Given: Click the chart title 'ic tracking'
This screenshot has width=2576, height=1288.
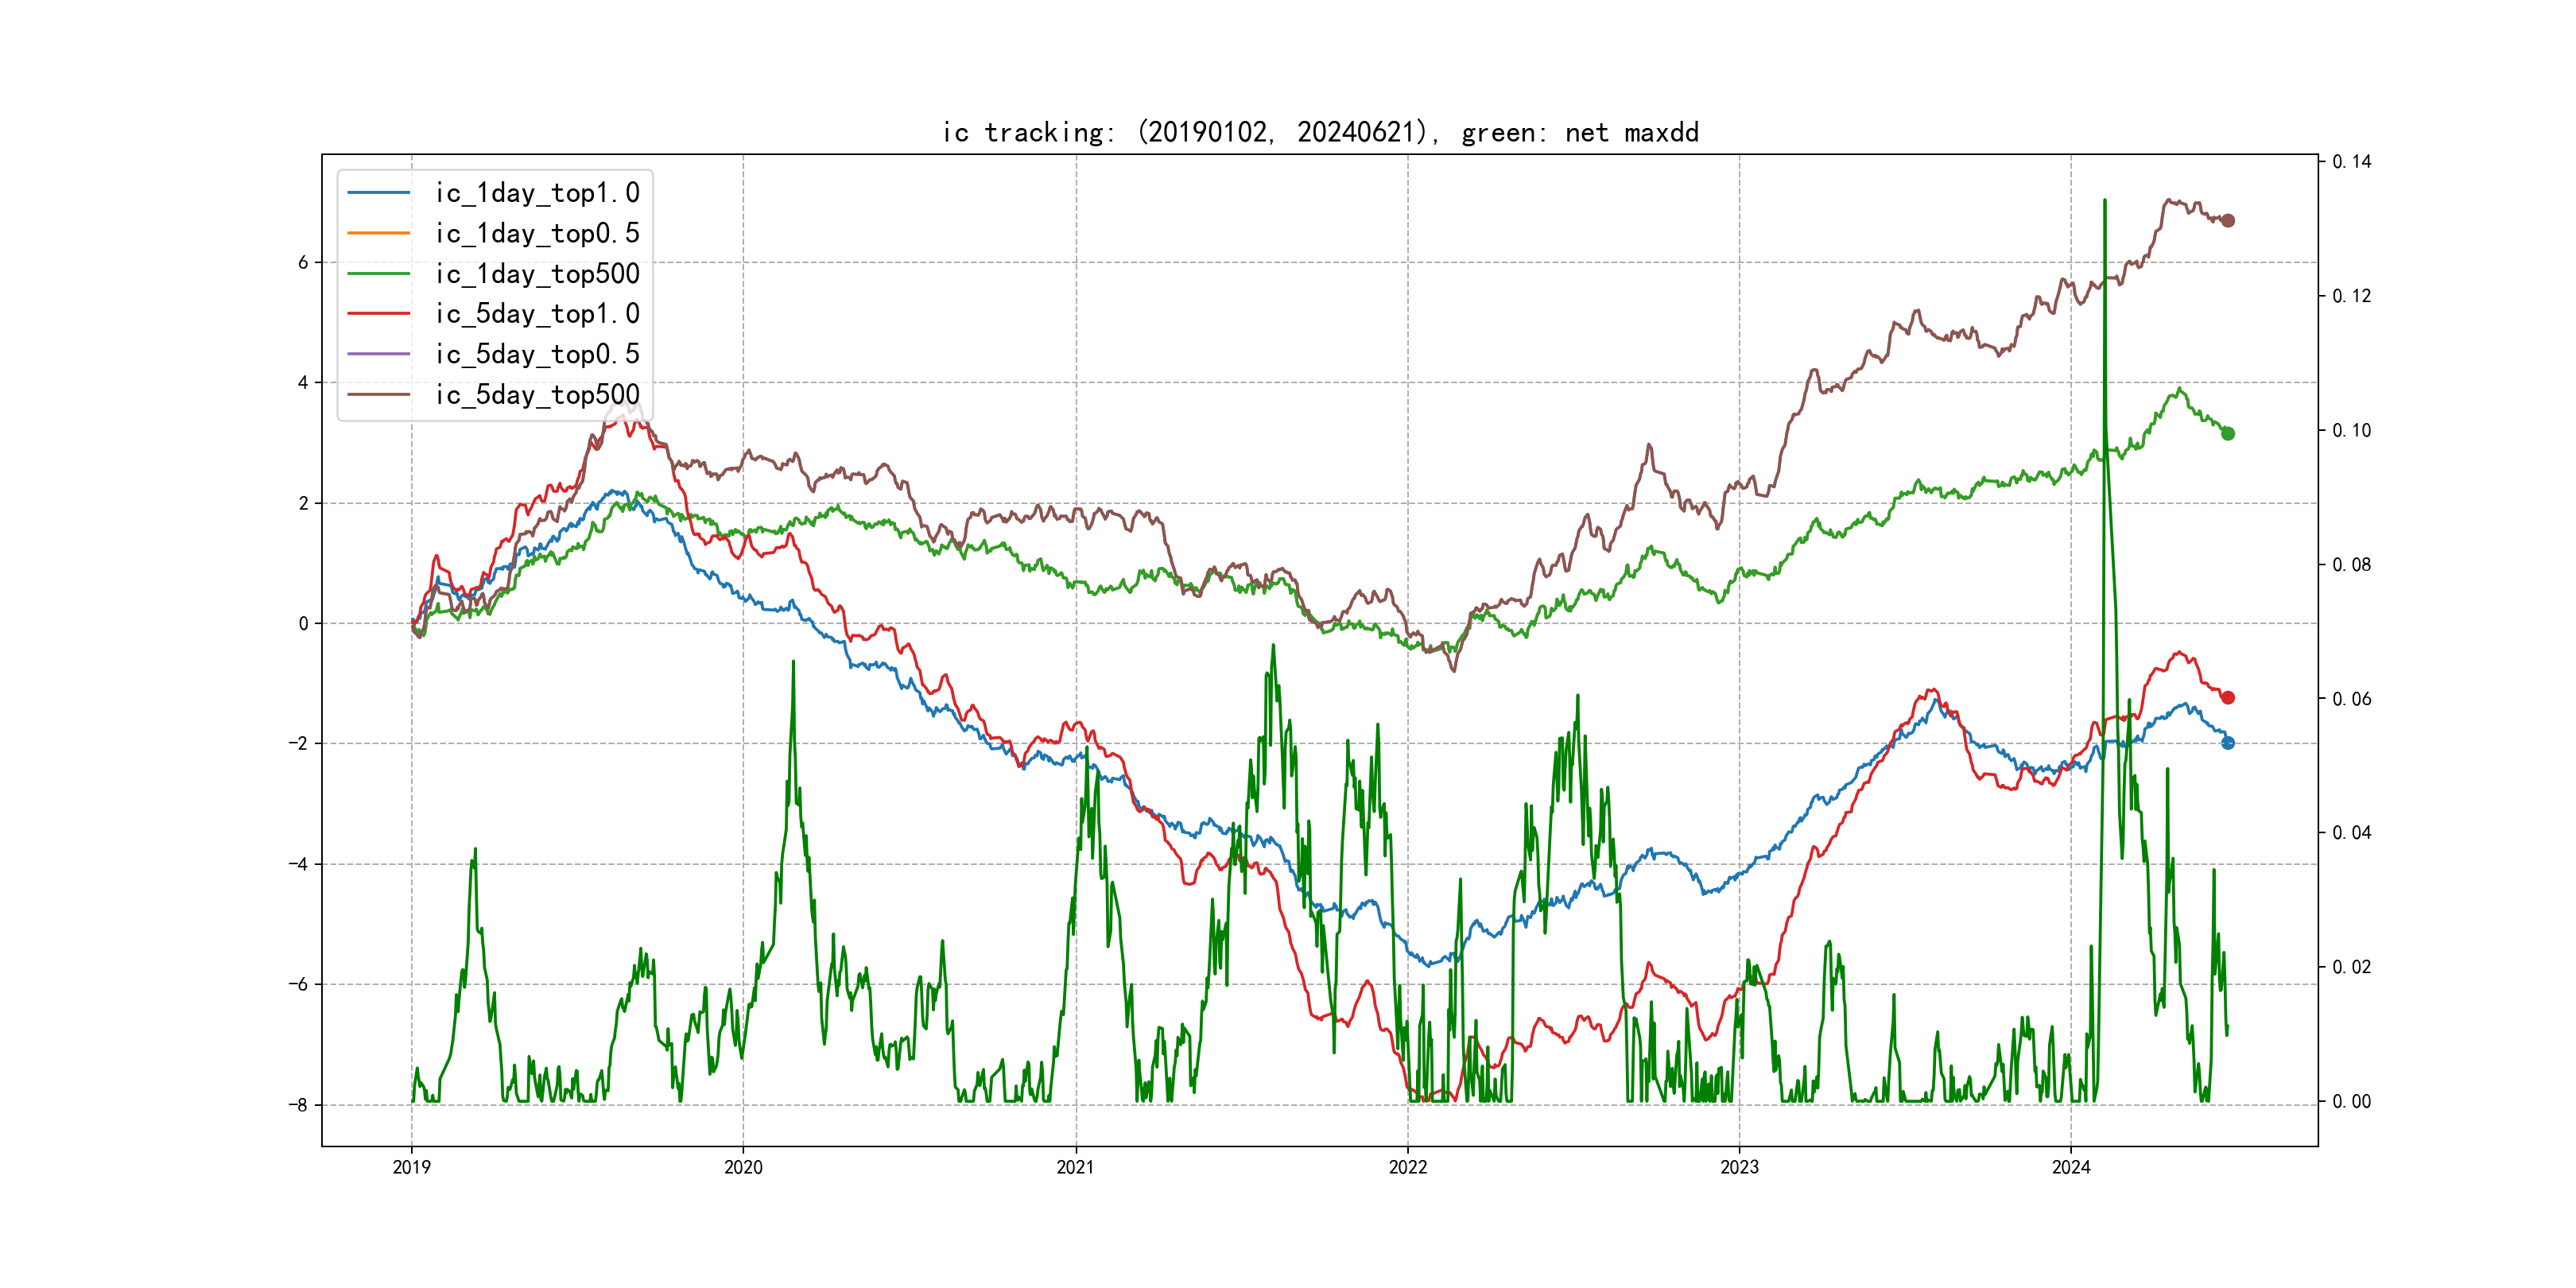Looking at the screenshot, I should click(x=1320, y=133).
